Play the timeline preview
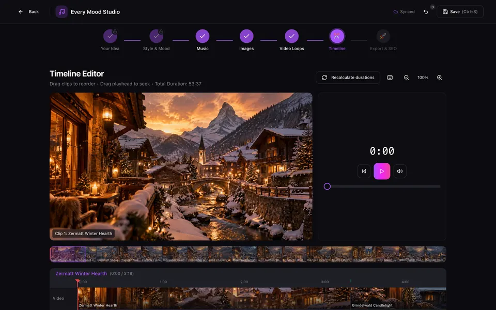The width and height of the screenshot is (496, 310). pos(382,171)
